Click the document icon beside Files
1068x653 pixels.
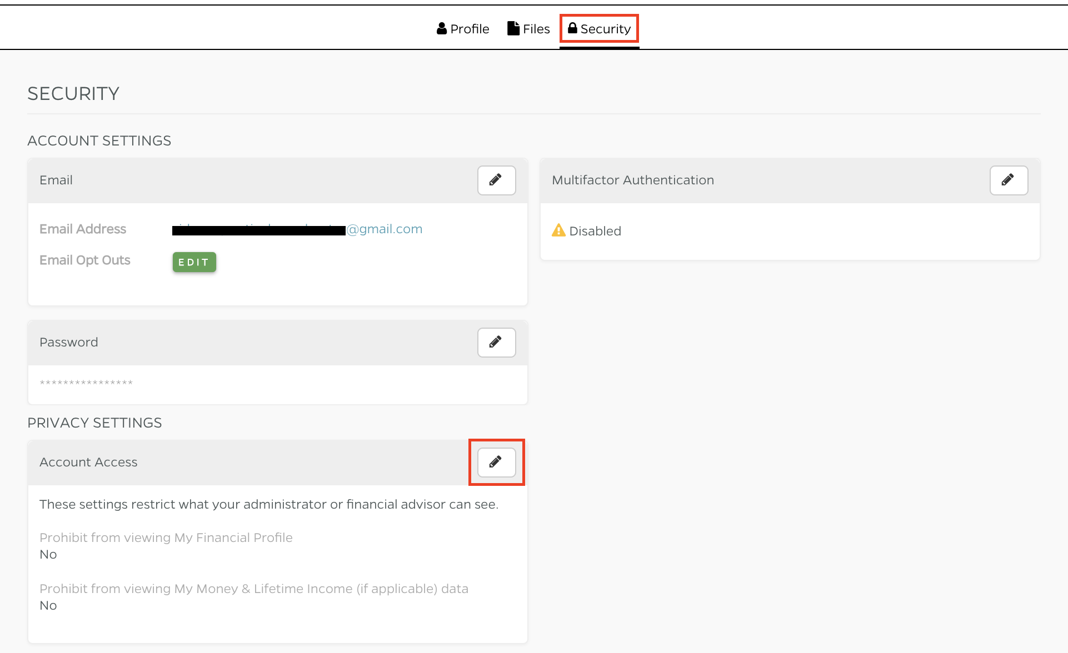pyautogui.click(x=513, y=28)
